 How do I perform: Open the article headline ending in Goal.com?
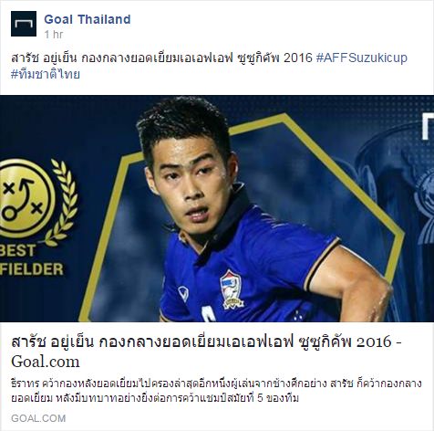click(x=207, y=352)
